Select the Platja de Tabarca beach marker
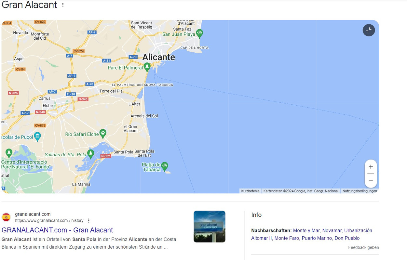Screen dimensions: 407x260 tap(165, 166)
